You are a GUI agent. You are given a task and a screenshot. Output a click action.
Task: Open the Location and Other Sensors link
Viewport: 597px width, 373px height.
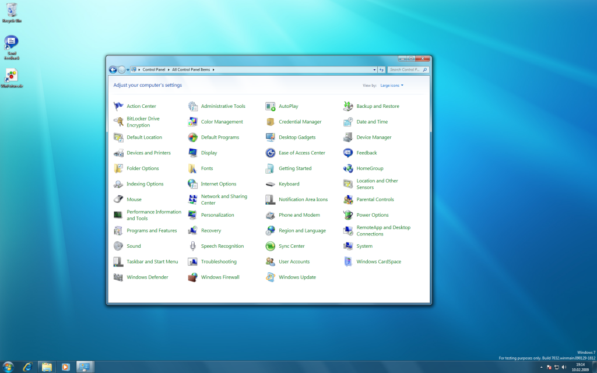pyautogui.click(x=377, y=184)
